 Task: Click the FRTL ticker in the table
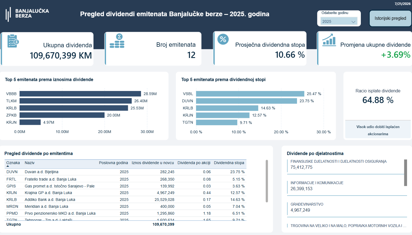[x=11, y=179]
